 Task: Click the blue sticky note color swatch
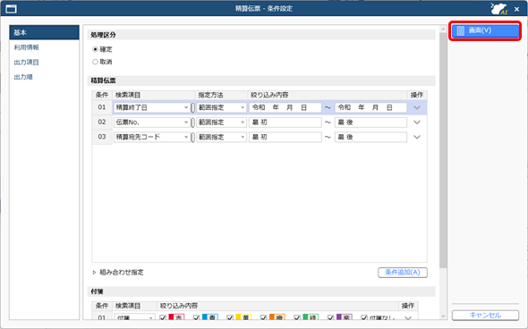point(209,317)
